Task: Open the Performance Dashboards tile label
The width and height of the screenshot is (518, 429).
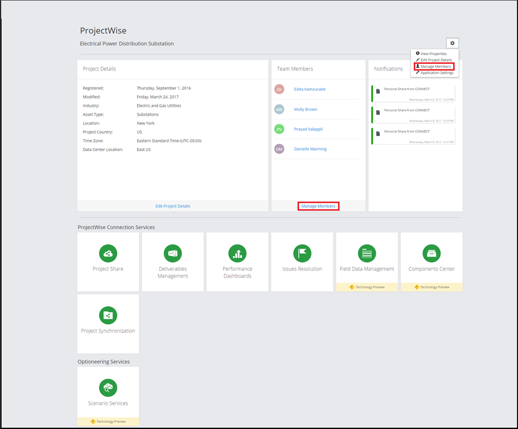Action: click(x=238, y=273)
